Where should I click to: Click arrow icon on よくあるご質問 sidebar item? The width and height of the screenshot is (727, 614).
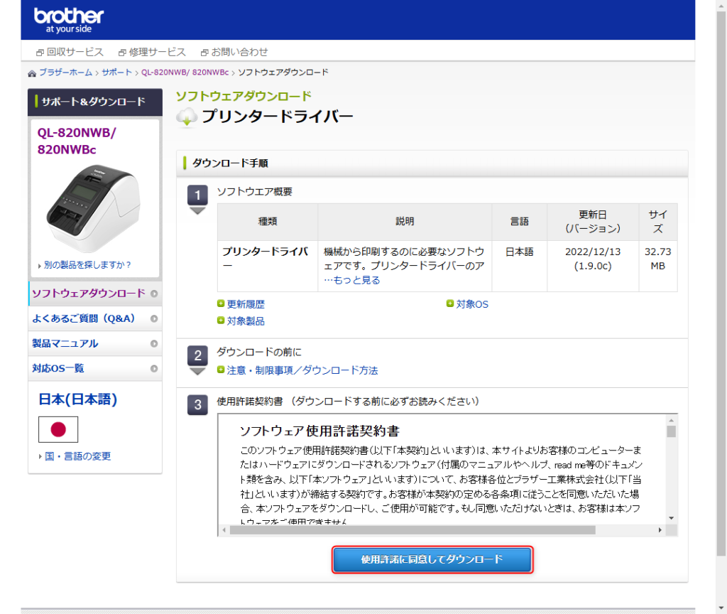click(154, 319)
